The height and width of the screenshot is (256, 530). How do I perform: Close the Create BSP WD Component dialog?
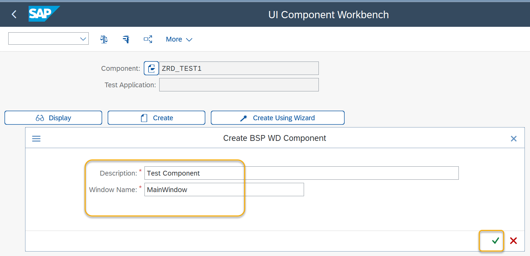coord(513,138)
